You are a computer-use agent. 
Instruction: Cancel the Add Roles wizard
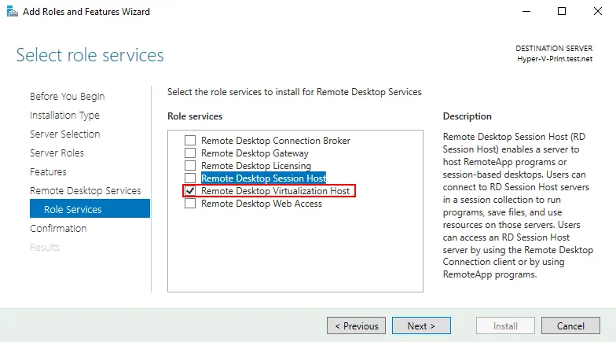(571, 326)
